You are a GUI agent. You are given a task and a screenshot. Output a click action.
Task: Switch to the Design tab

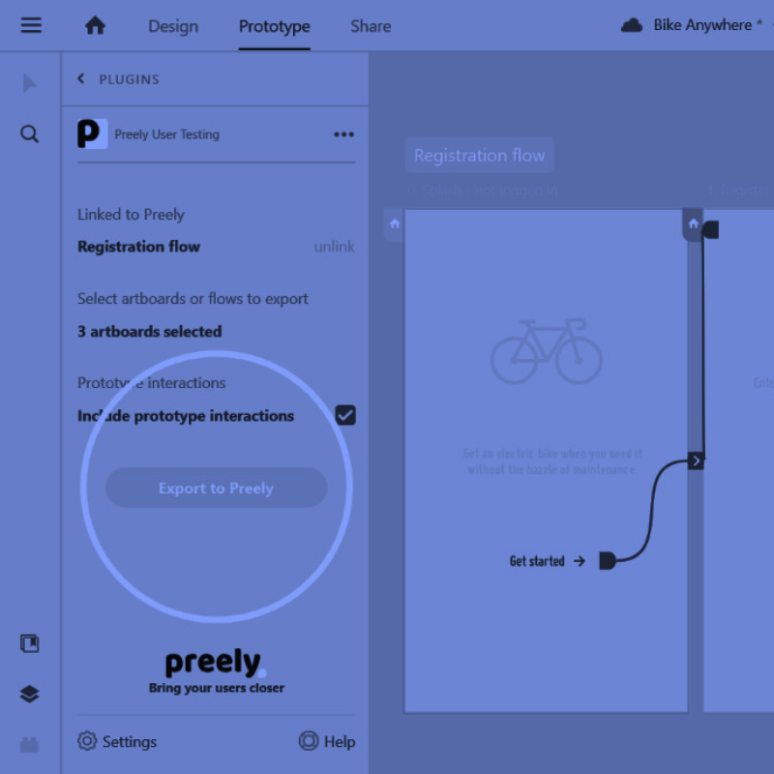[x=173, y=26]
